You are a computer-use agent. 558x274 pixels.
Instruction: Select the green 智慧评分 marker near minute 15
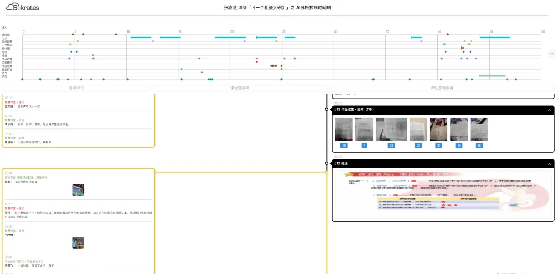[x=181, y=69]
